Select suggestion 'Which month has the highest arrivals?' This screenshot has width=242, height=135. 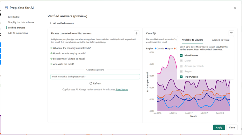(x=95, y=77)
